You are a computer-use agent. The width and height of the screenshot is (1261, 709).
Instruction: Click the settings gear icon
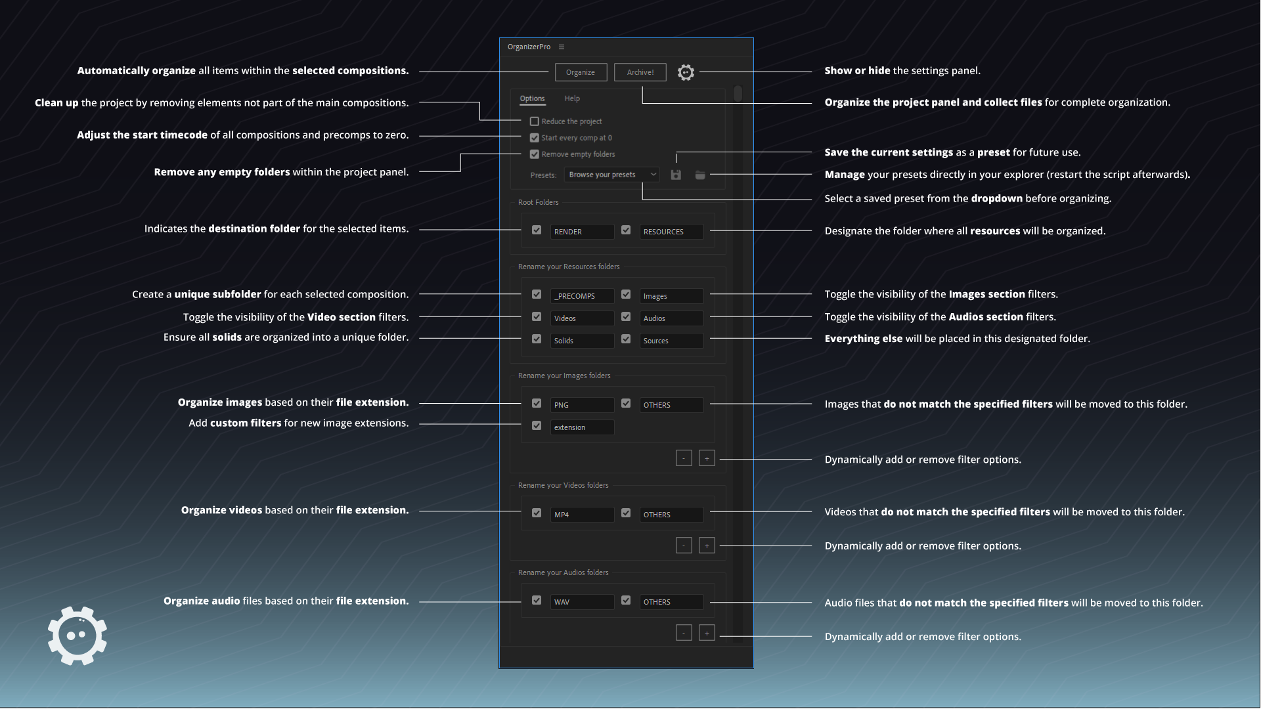(x=686, y=72)
